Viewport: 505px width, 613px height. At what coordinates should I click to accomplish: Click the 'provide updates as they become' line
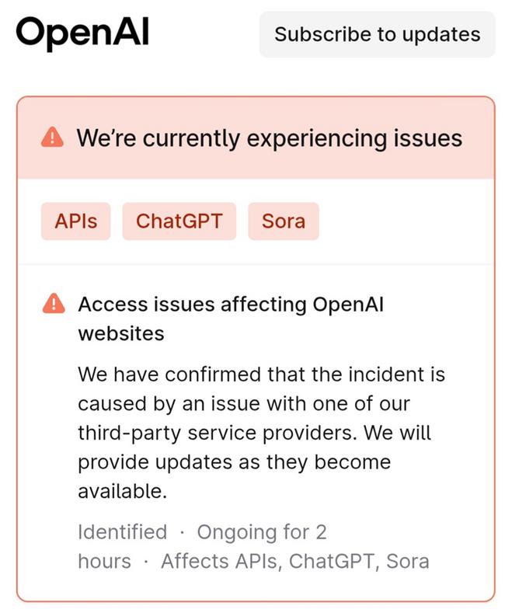(x=234, y=462)
